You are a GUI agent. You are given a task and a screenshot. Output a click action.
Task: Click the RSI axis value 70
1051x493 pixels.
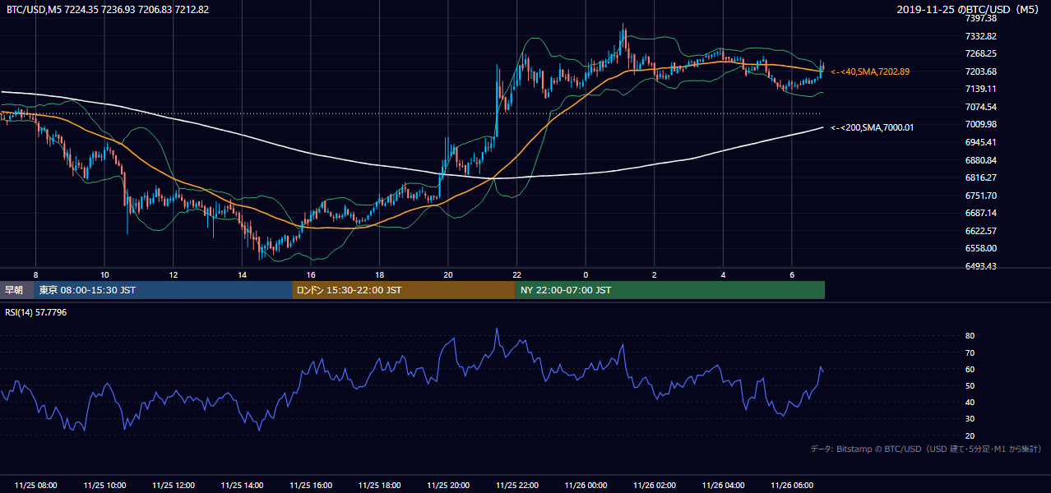[x=970, y=352]
